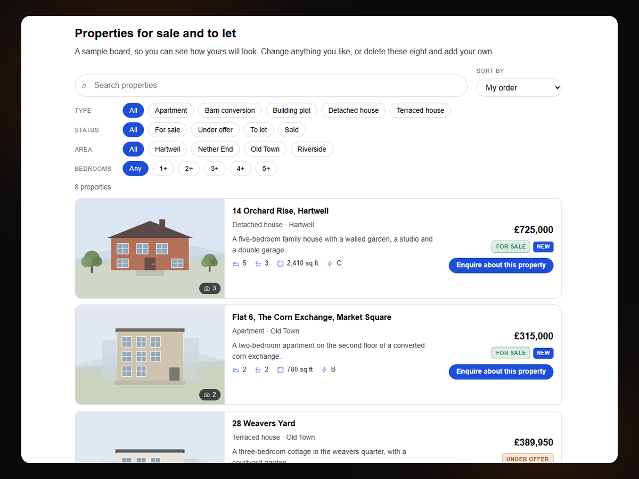Click the 2,410 sq ft value
The image size is (639, 479).
pyautogui.click(x=302, y=263)
